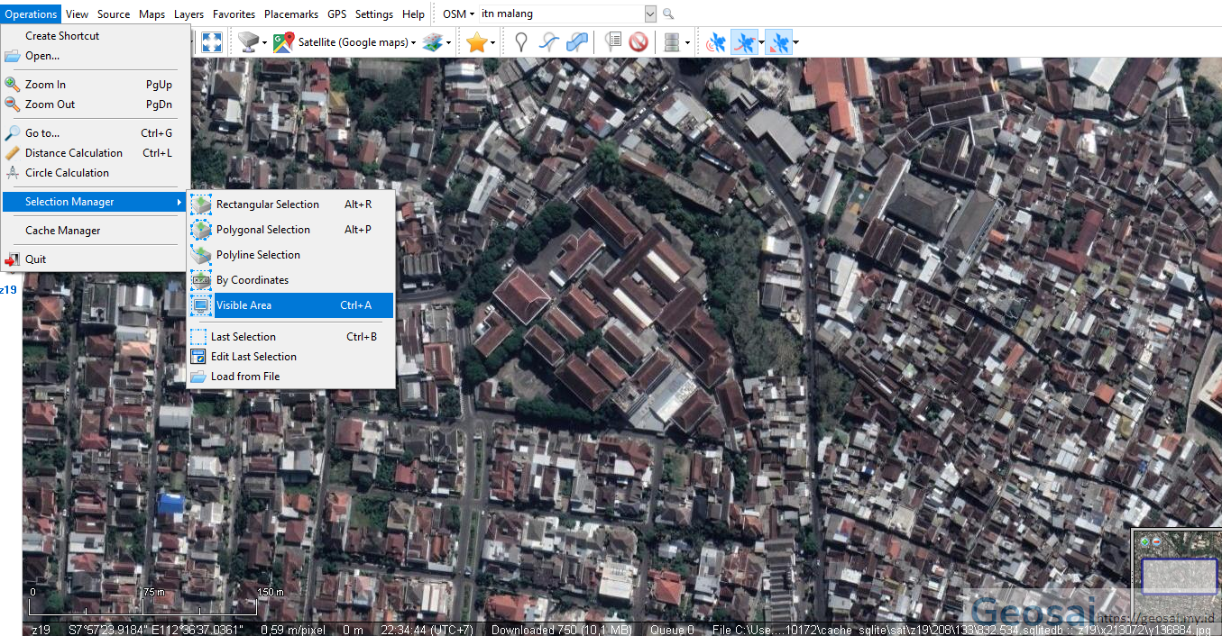Select the add path tool
Viewport: 1222px width, 636px height.
pyautogui.click(x=548, y=41)
